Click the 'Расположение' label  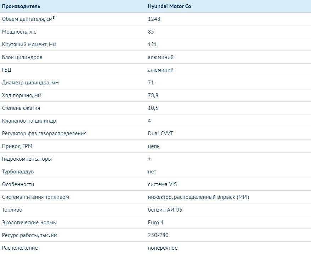(20, 248)
